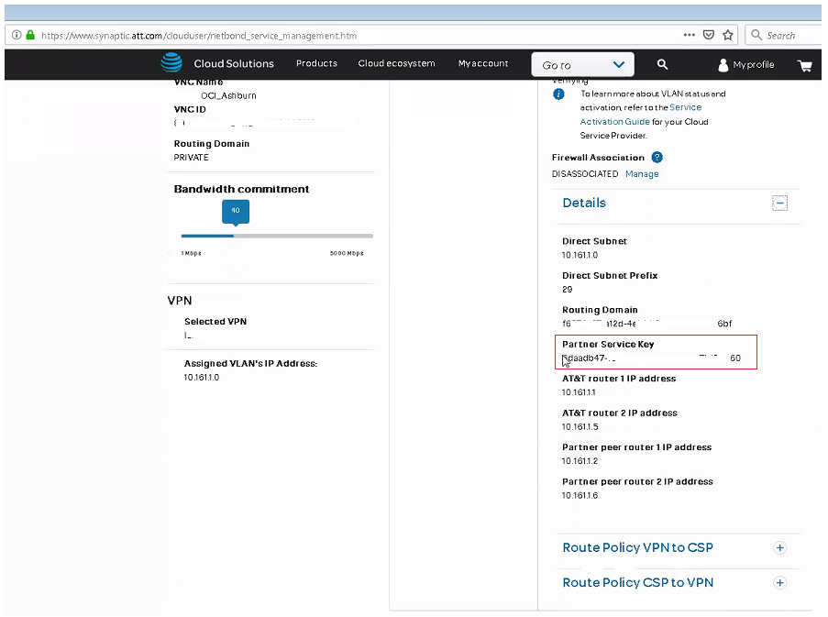Open browser page actions ellipsis menu
828x617 pixels.
click(x=690, y=35)
